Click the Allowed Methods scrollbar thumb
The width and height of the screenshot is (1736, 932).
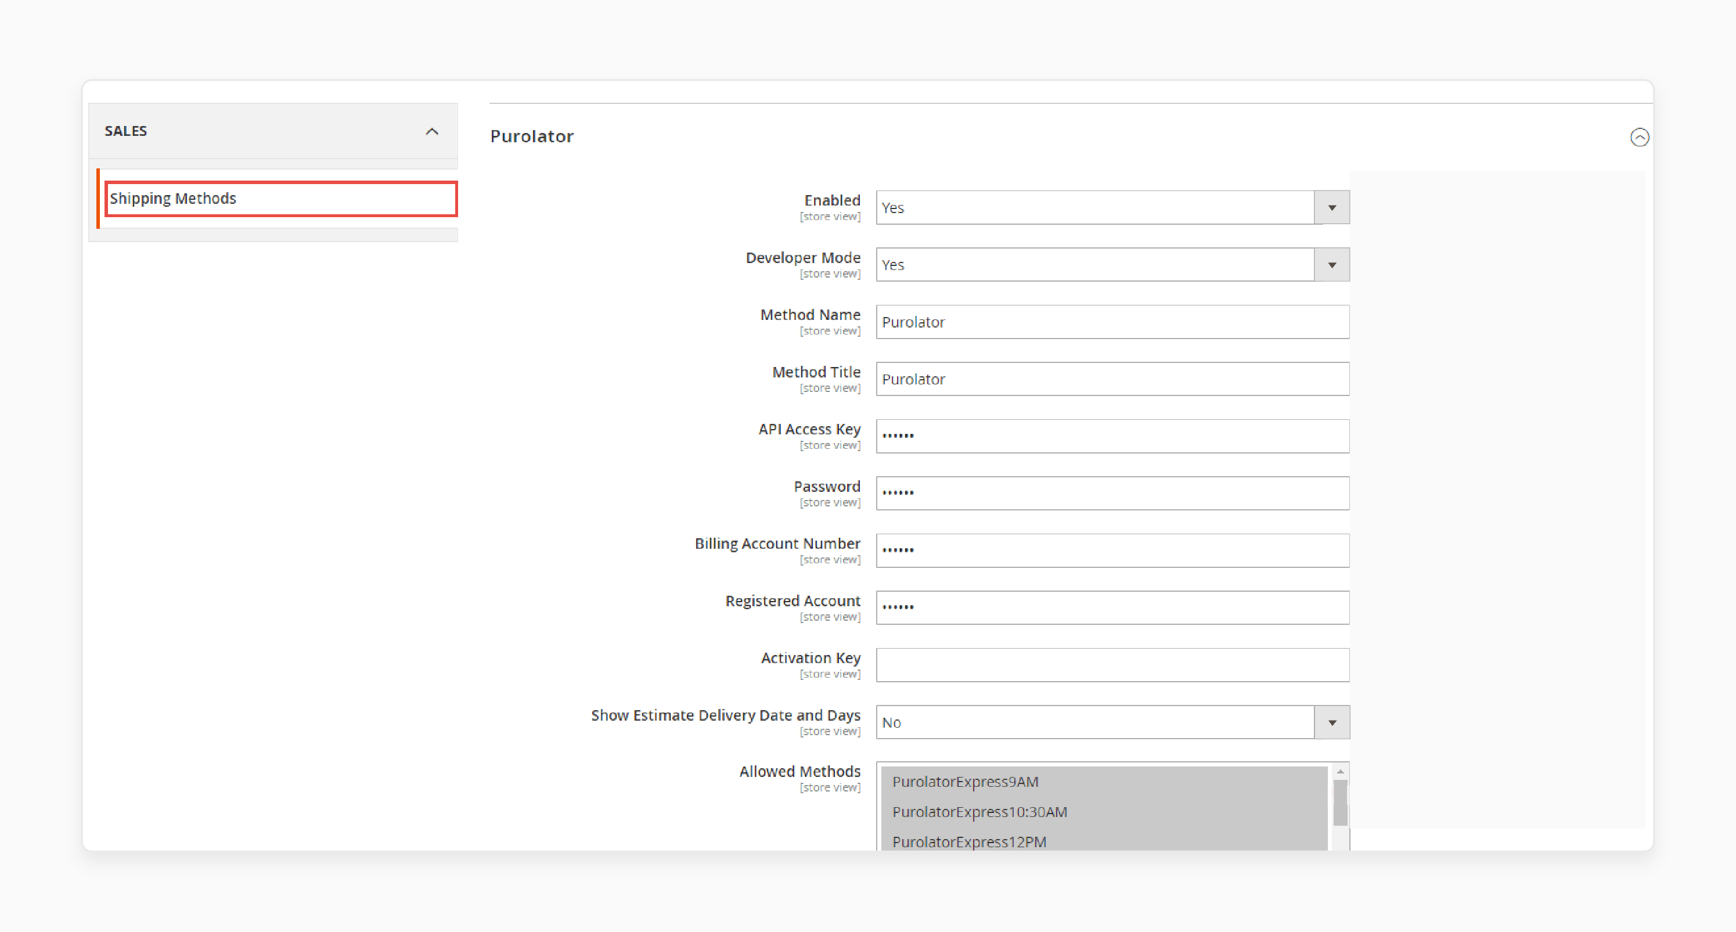[x=1340, y=803]
